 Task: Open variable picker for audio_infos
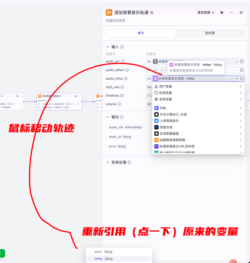242,79
